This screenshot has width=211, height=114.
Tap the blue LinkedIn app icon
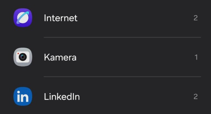click(x=23, y=96)
